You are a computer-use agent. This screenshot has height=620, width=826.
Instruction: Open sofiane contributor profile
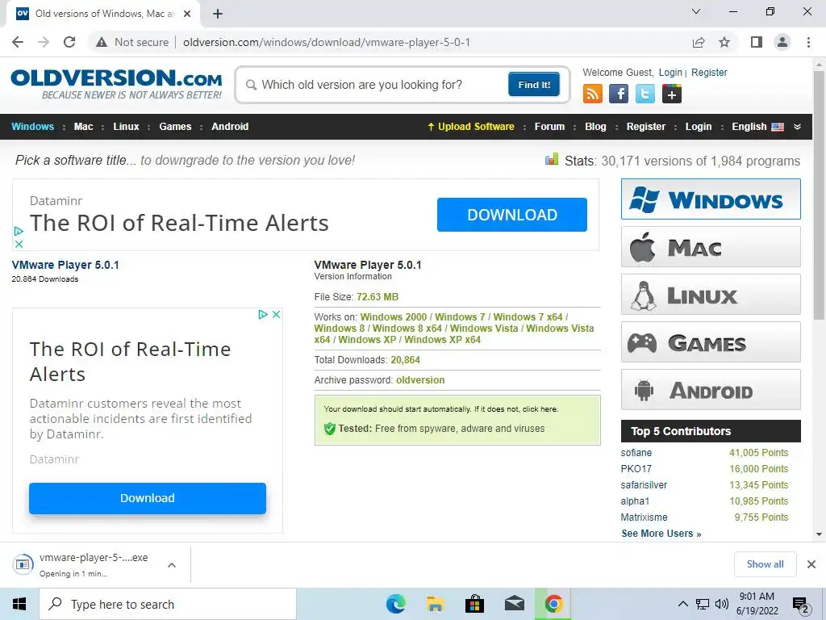tap(636, 453)
